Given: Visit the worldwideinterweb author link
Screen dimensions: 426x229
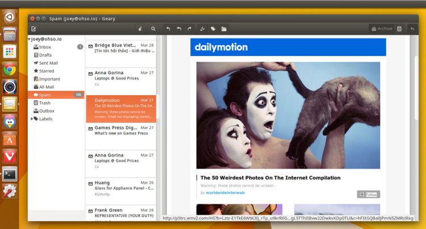Looking at the screenshot, I should coord(225,193).
